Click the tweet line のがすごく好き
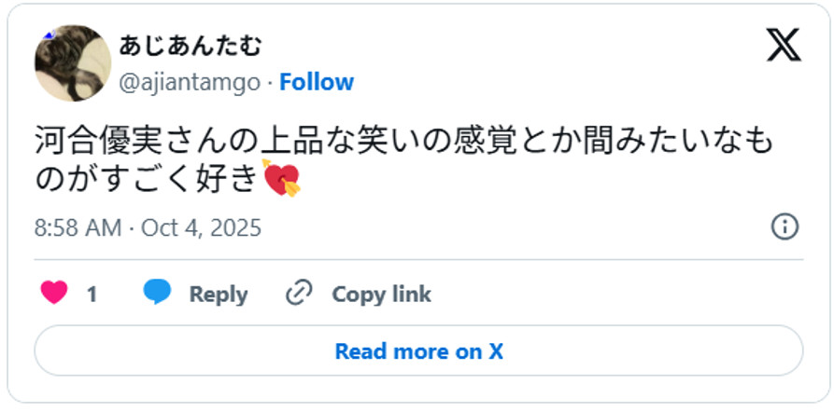 point(168,178)
